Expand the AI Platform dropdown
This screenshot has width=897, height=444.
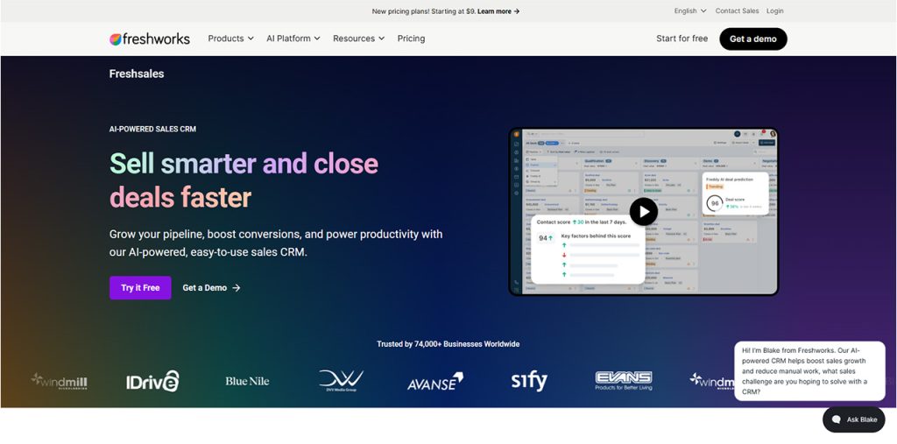293,39
